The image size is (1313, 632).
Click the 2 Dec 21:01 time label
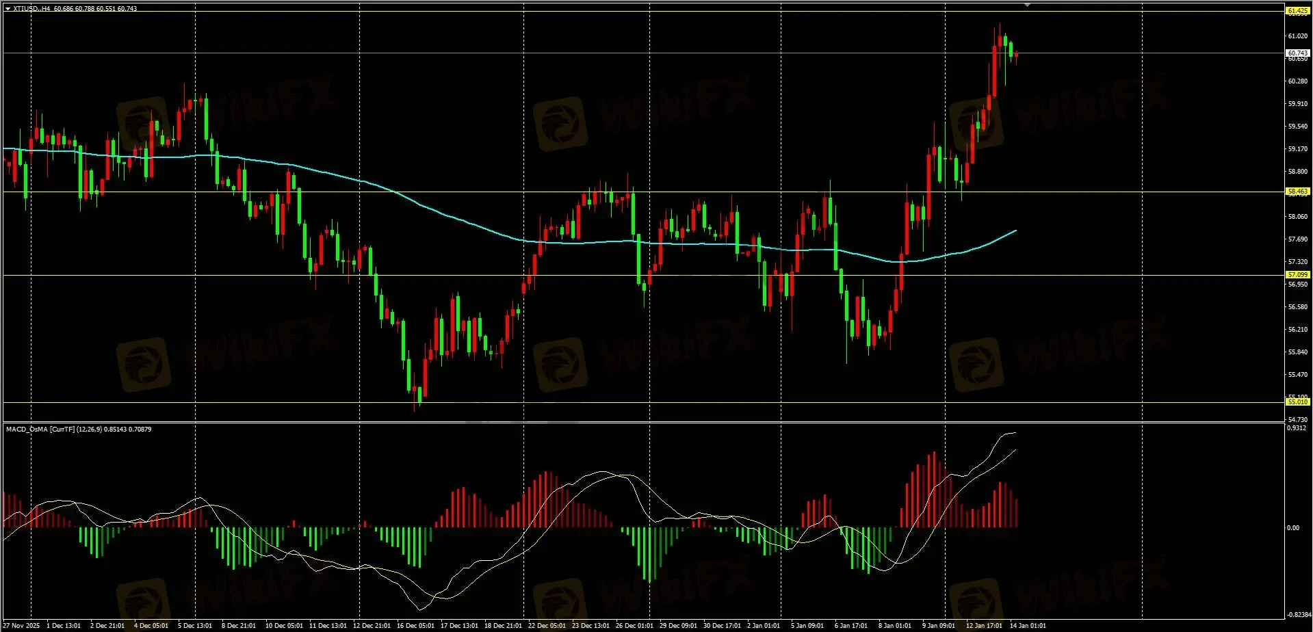coord(107,626)
